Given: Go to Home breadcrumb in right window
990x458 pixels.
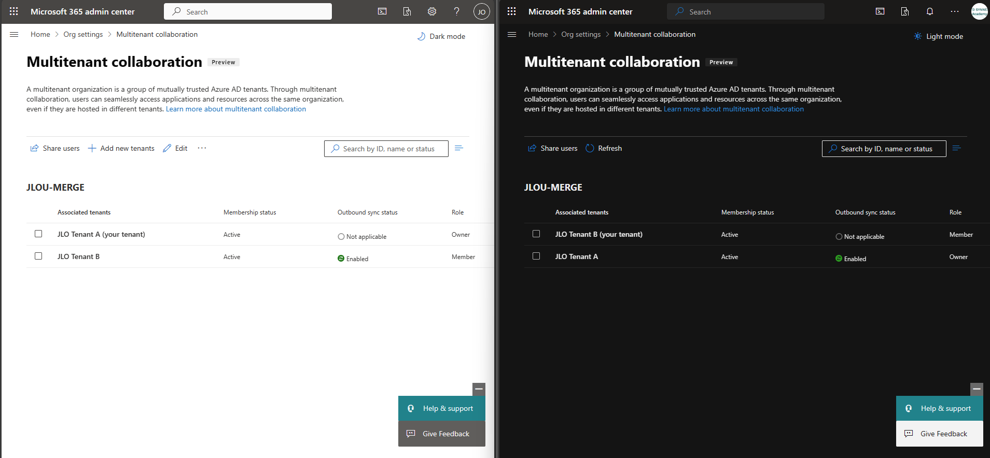Looking at the screenshot, I should 538,34.
